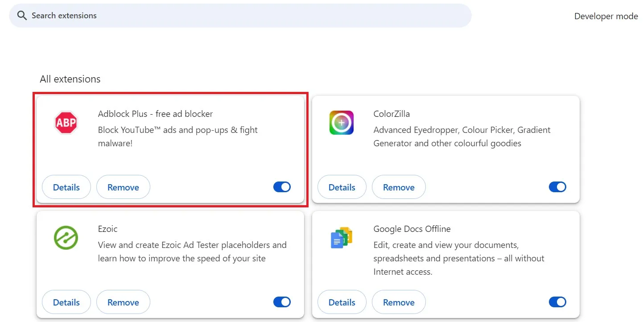Click the Ezoic green logo icon
The image size is (643, 322).
[66, 238]
